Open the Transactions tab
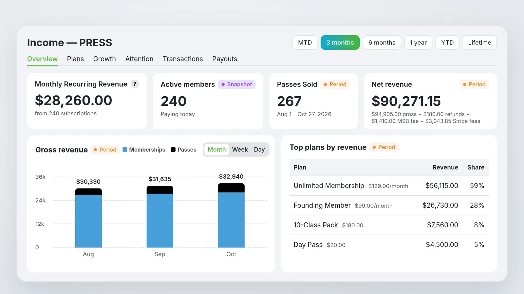Viewport: 524px width, 294px height. (183, 59)
